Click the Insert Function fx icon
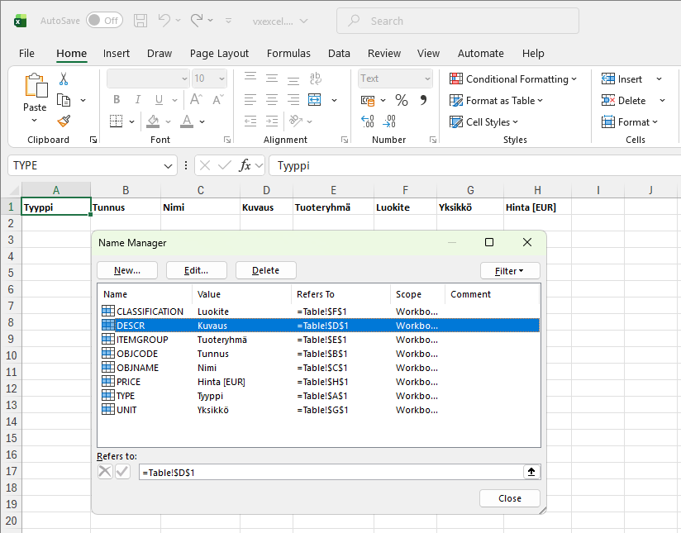 [245, 165]
